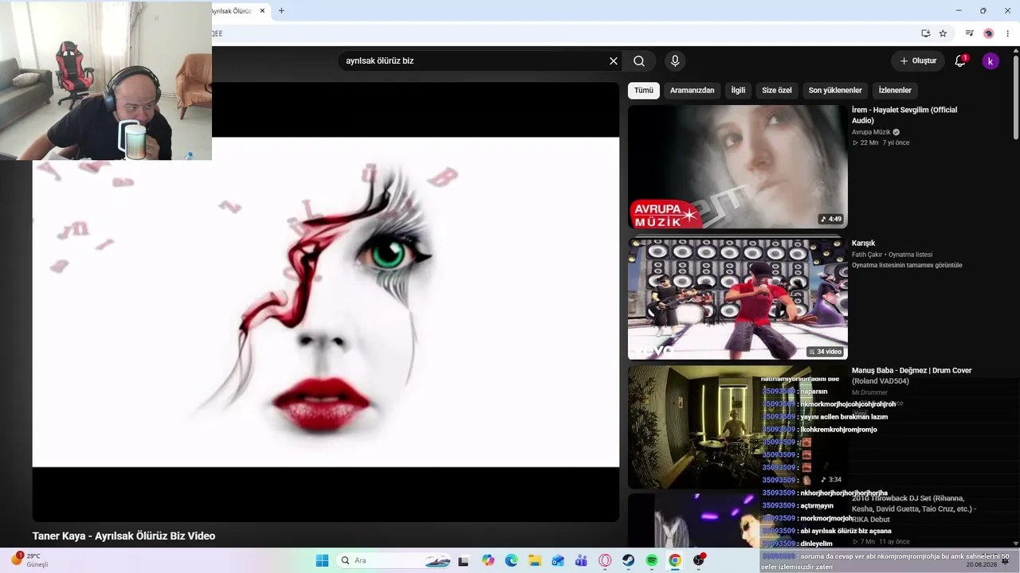Open Outlook from the taskbar
The height and width of the screenshot is (573, 1020).
pos(558,560)
